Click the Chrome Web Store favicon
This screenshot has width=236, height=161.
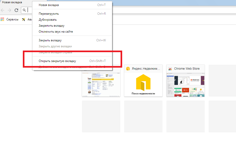coord(170,69)
